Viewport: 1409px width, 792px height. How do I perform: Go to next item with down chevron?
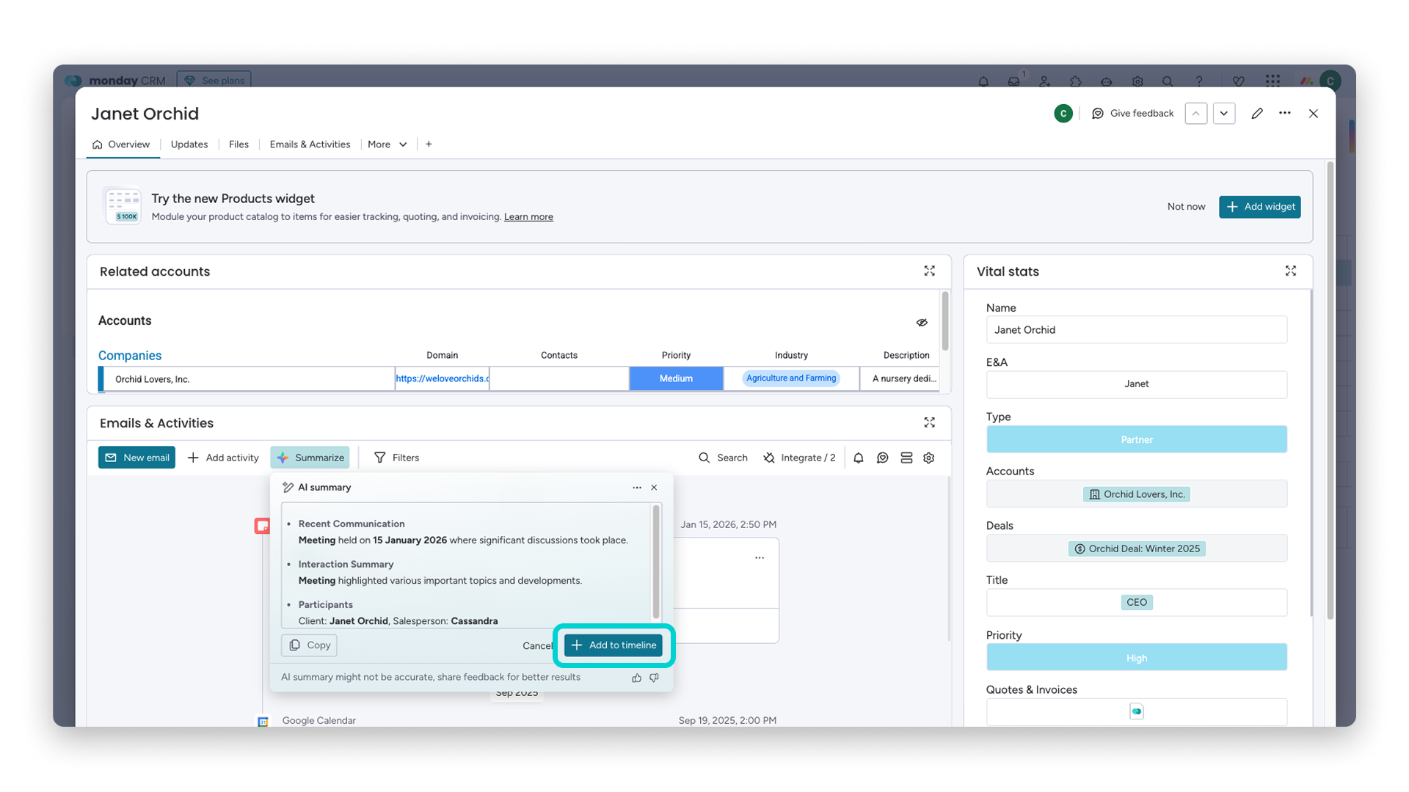[x=1224, y=114]
